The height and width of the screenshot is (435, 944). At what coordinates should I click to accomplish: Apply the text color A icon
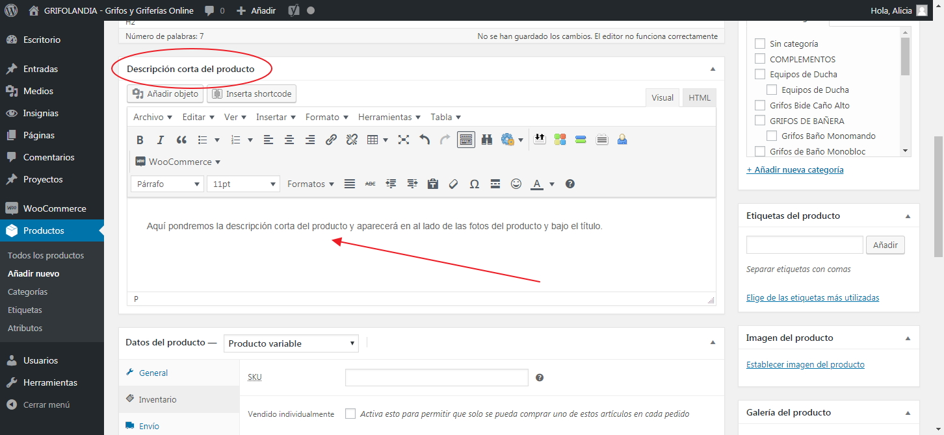point(537,184)
